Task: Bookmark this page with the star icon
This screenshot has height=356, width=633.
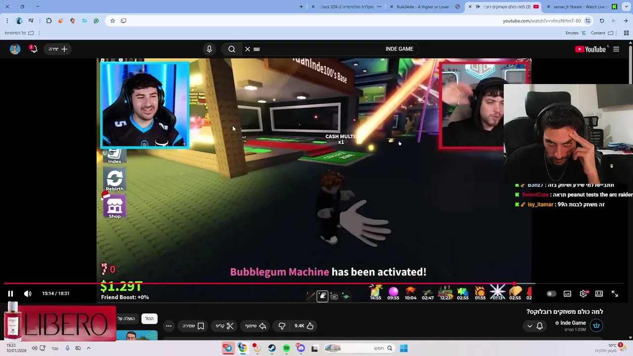Action: tap(113, 21)
